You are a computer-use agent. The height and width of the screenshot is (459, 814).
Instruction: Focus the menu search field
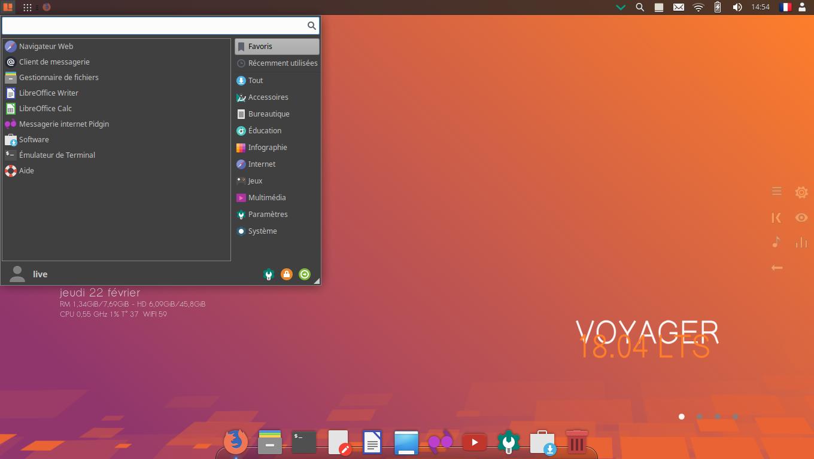tap(160, 25)
